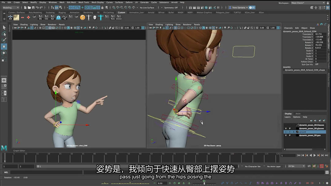Open the Yone Santana account dropdown
This screenshot has width=331, height=186.
pos(238,8)
